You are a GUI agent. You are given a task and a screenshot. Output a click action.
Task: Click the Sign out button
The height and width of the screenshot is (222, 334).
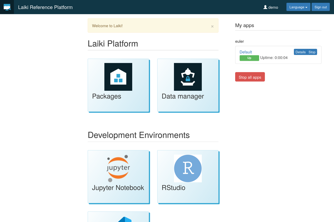coord(321,7)
